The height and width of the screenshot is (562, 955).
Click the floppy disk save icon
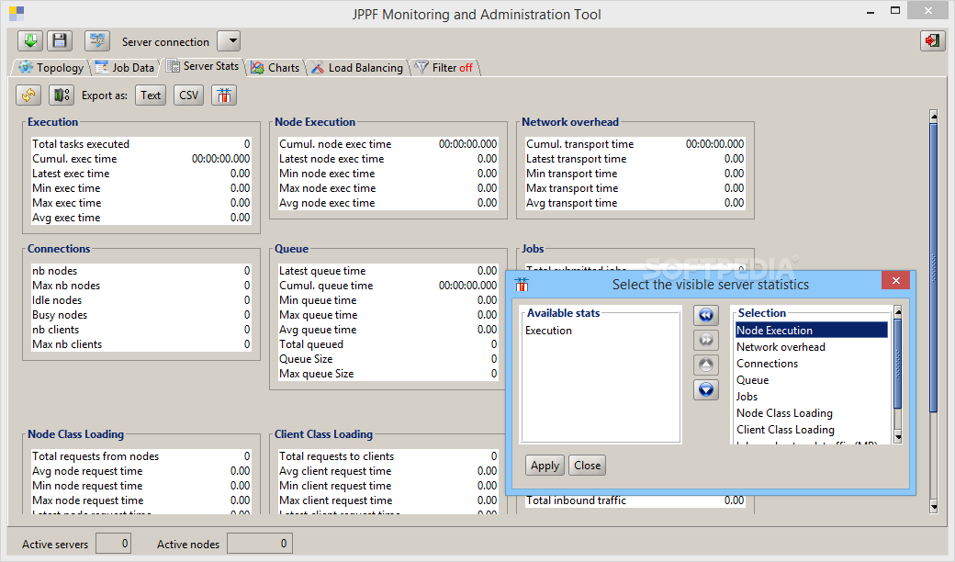tap(60, 40)
